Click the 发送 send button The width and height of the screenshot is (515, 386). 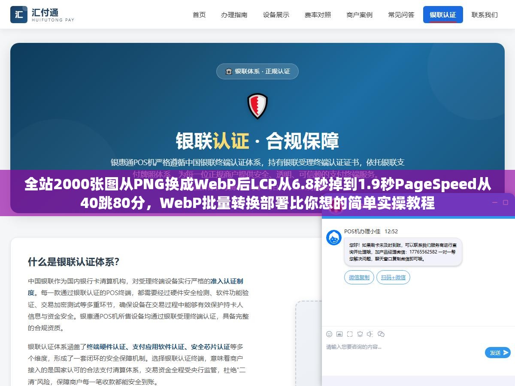click(497, 353)
